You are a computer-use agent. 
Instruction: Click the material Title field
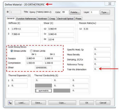41,12
